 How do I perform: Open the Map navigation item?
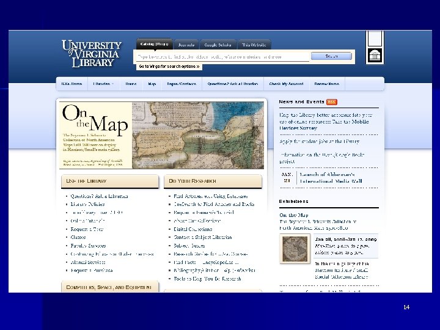(x=152, y=84)
